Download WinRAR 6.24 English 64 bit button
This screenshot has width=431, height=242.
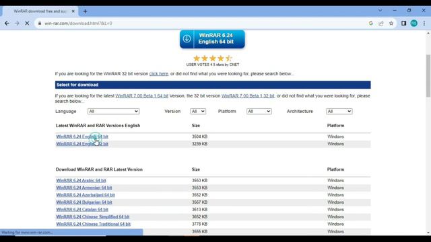(212, 39)
